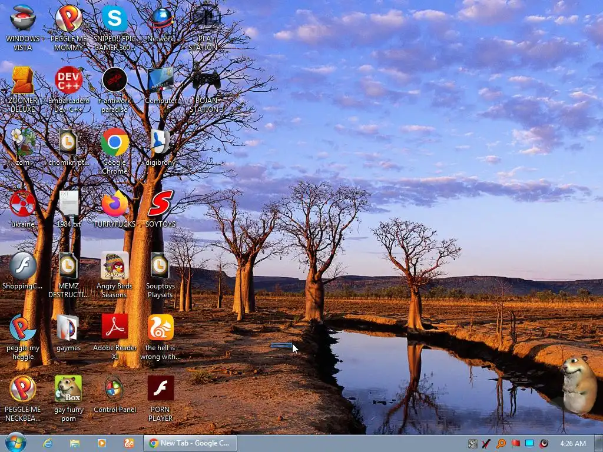The image size is (603, 452).
Task: Click the red-slash tray icon
Action: tap(486, 444)
